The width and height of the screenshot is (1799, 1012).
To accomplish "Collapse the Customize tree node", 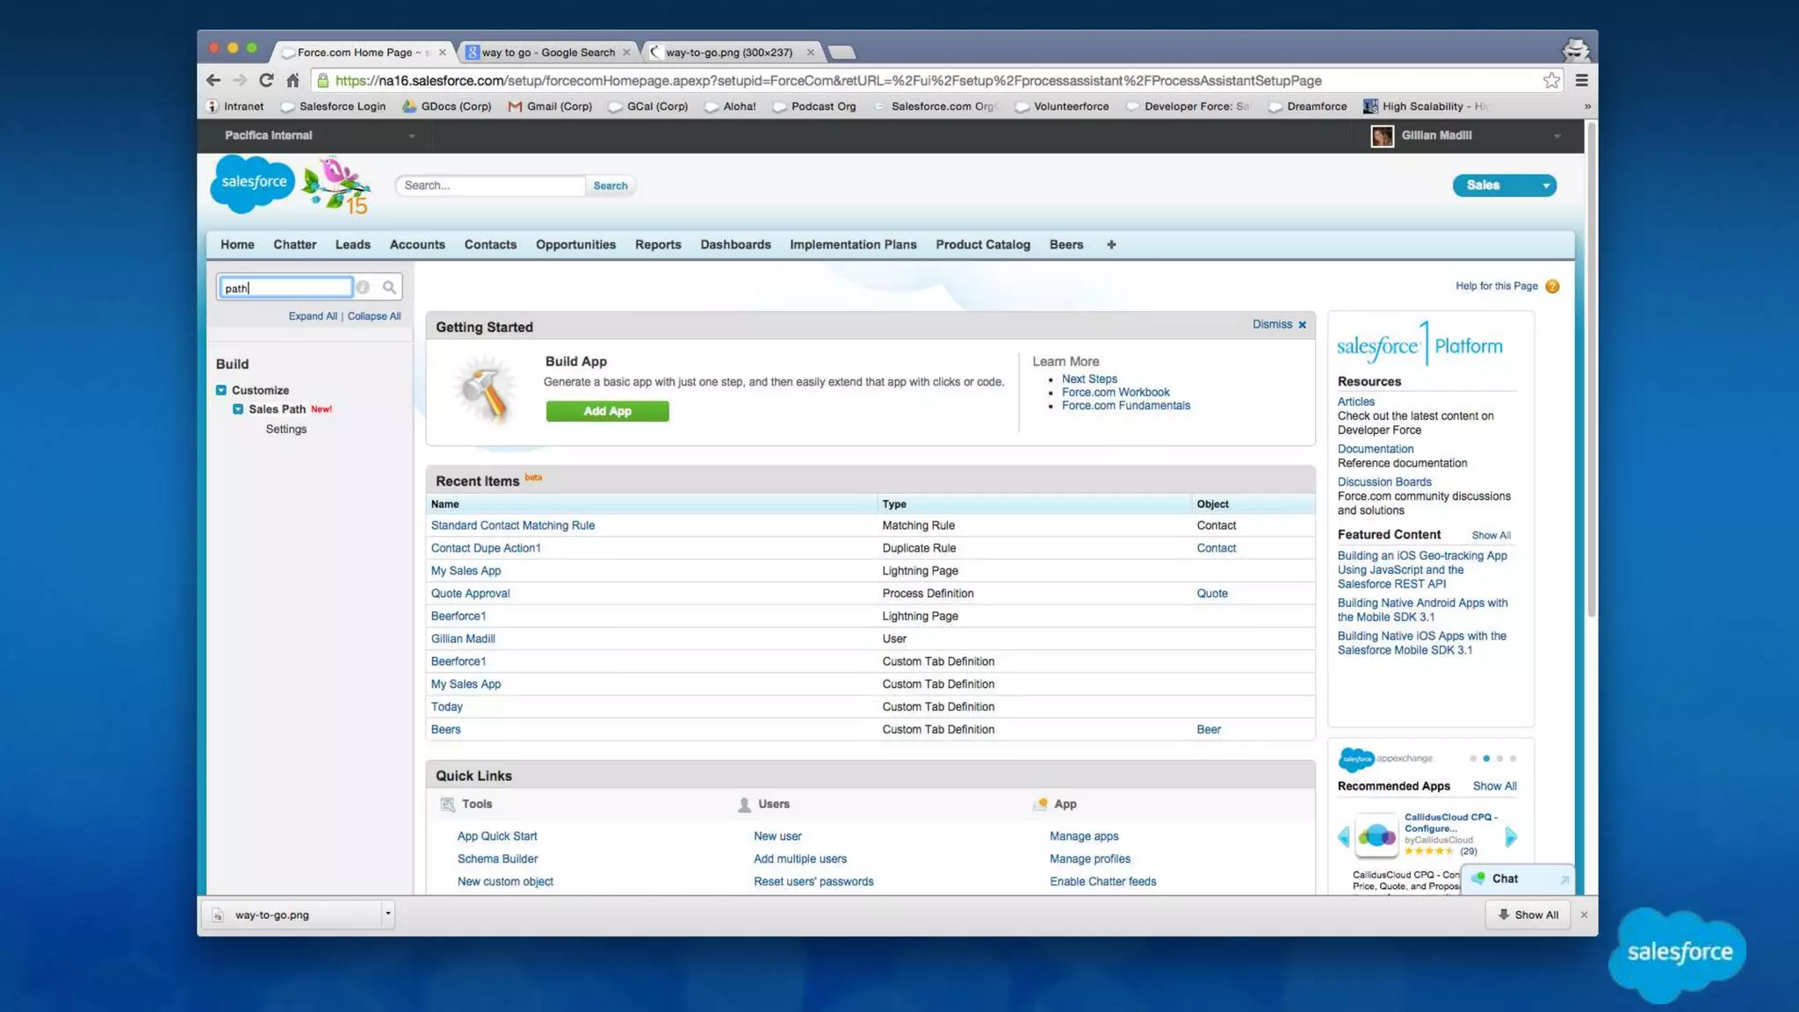I will tap(221, 390).
